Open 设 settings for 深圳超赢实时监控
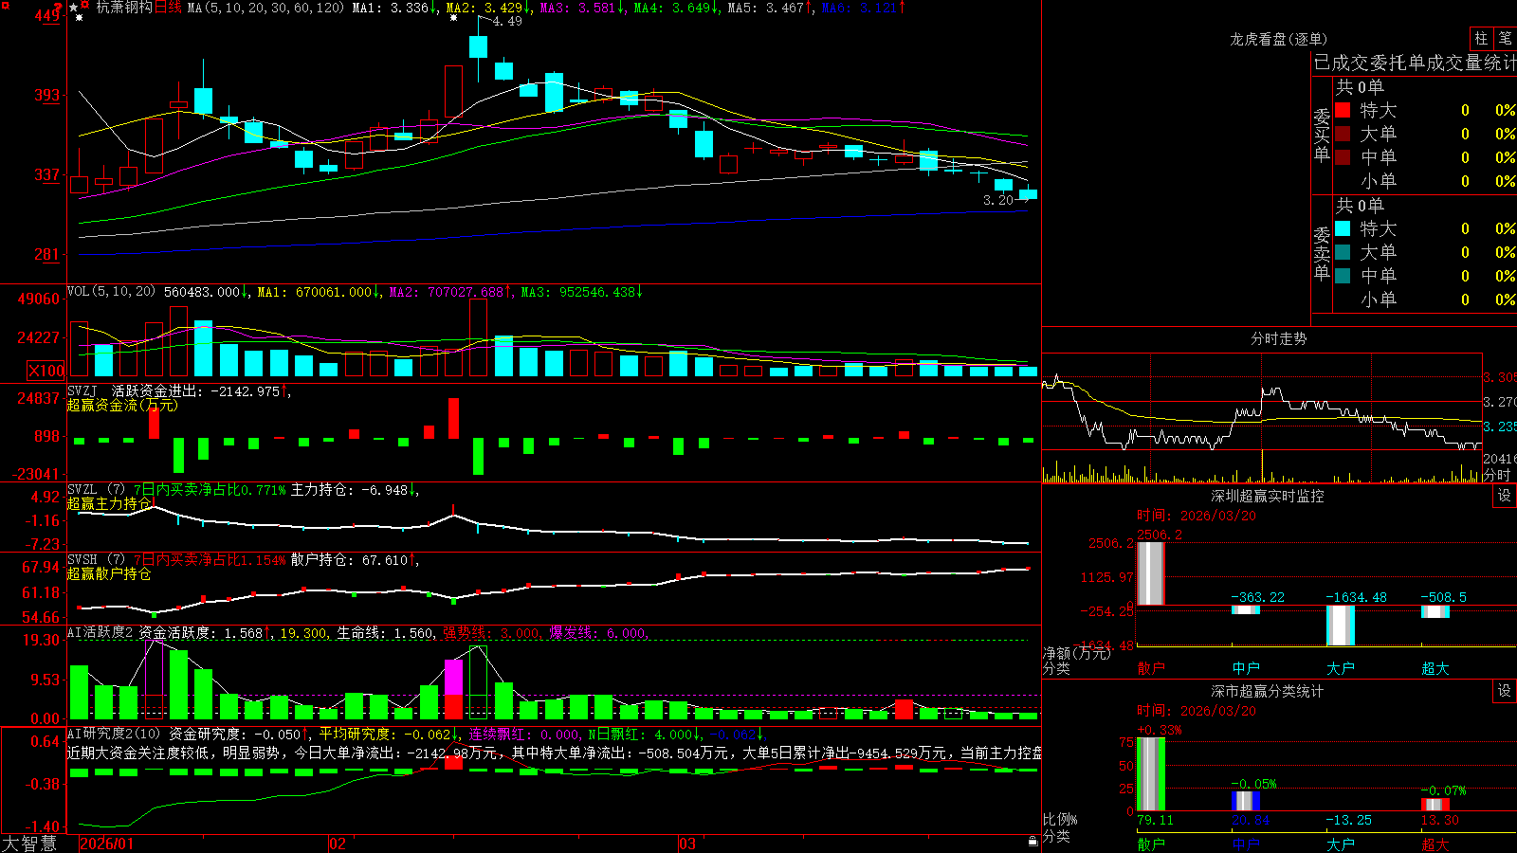Image resolution: width=1517 pixels, height=853 pixels. click(x=1505, y=496)
